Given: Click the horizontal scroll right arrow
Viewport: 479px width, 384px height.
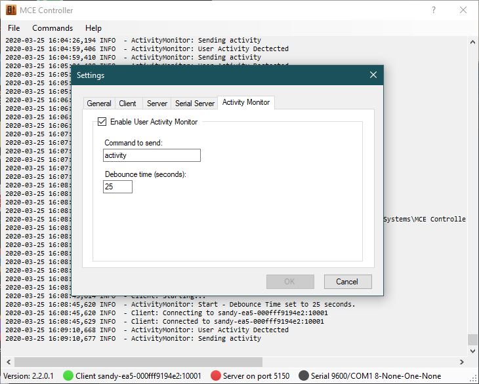Looking at the screenshot, I should (461, 362).
